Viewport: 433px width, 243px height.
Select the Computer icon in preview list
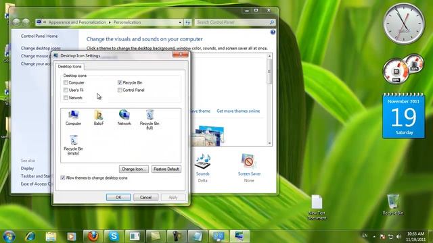[73, 117]
